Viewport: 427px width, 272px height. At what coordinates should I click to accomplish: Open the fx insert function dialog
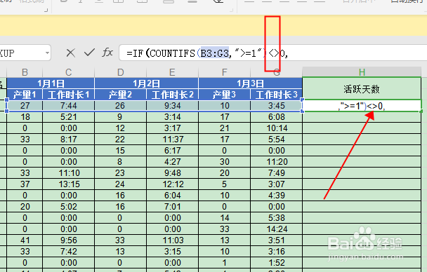click(107, 52)
